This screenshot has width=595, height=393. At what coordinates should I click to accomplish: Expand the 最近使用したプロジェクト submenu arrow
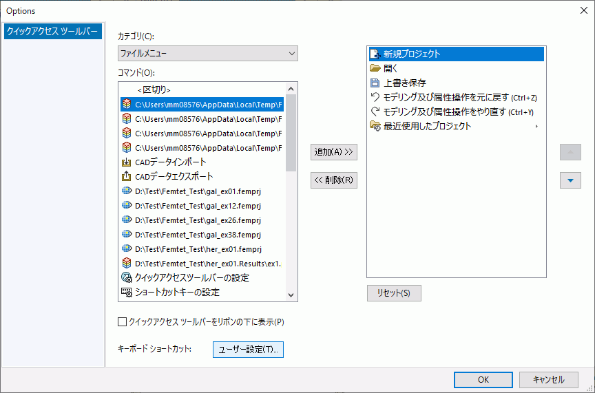536,127
